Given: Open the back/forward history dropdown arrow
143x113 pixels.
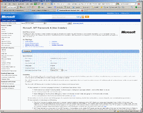Looking at the screenshot, I should pyautogui.click(x=40, y=4).
